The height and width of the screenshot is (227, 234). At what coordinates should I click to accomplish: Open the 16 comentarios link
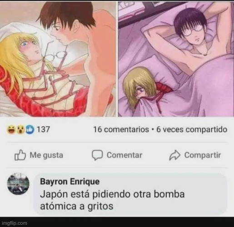point(121,129)
